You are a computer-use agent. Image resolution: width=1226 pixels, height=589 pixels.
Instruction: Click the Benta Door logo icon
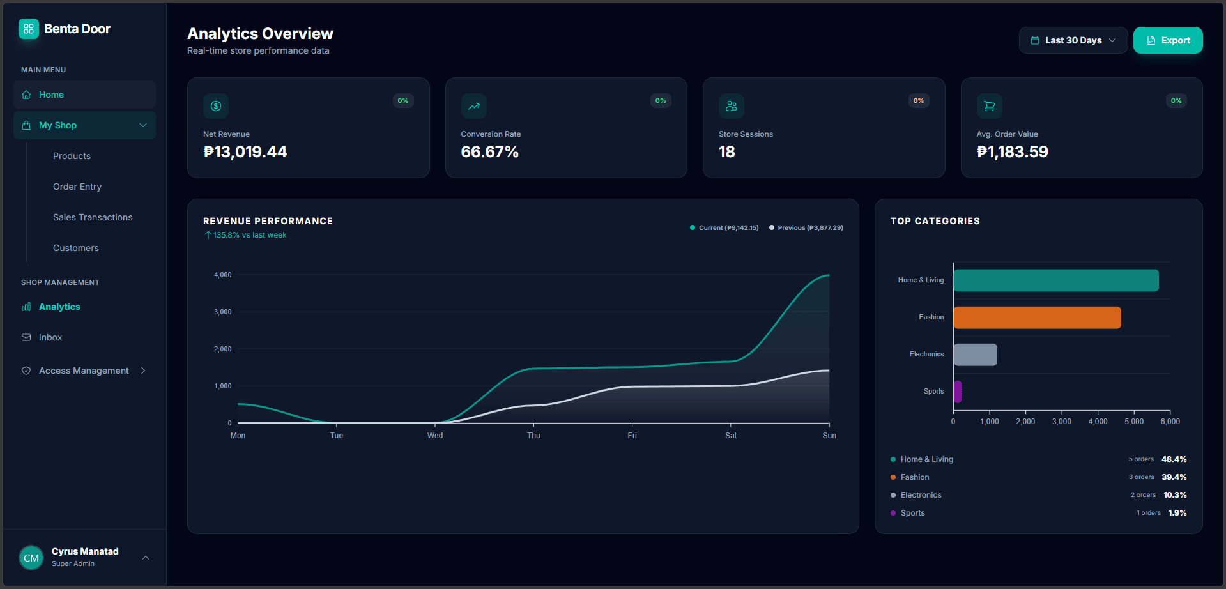pos(29,29)
